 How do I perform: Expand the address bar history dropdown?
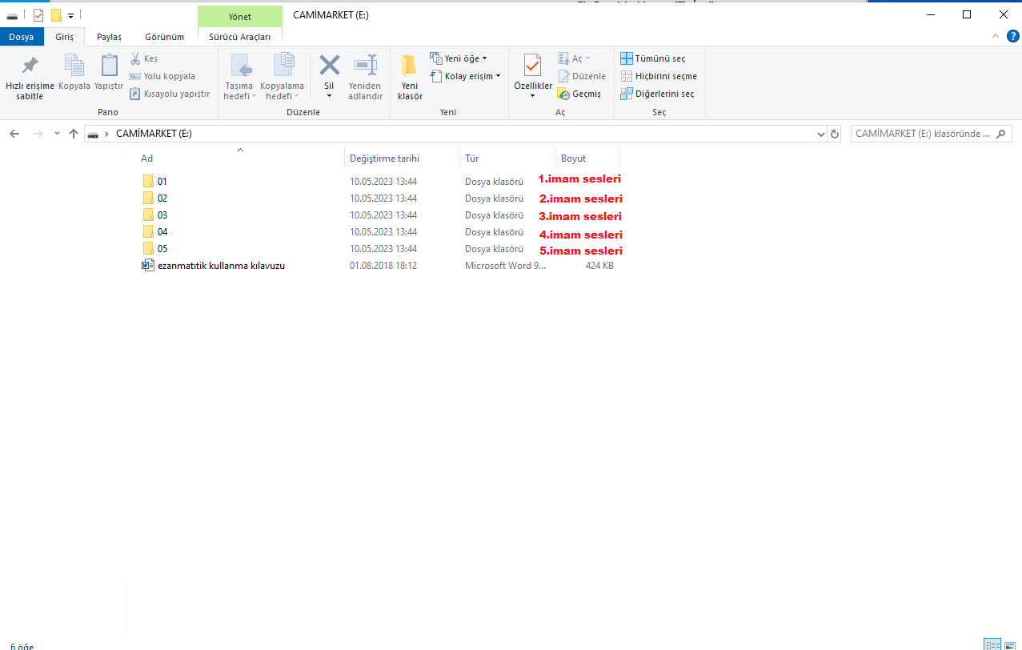click(x=820, y=134)
